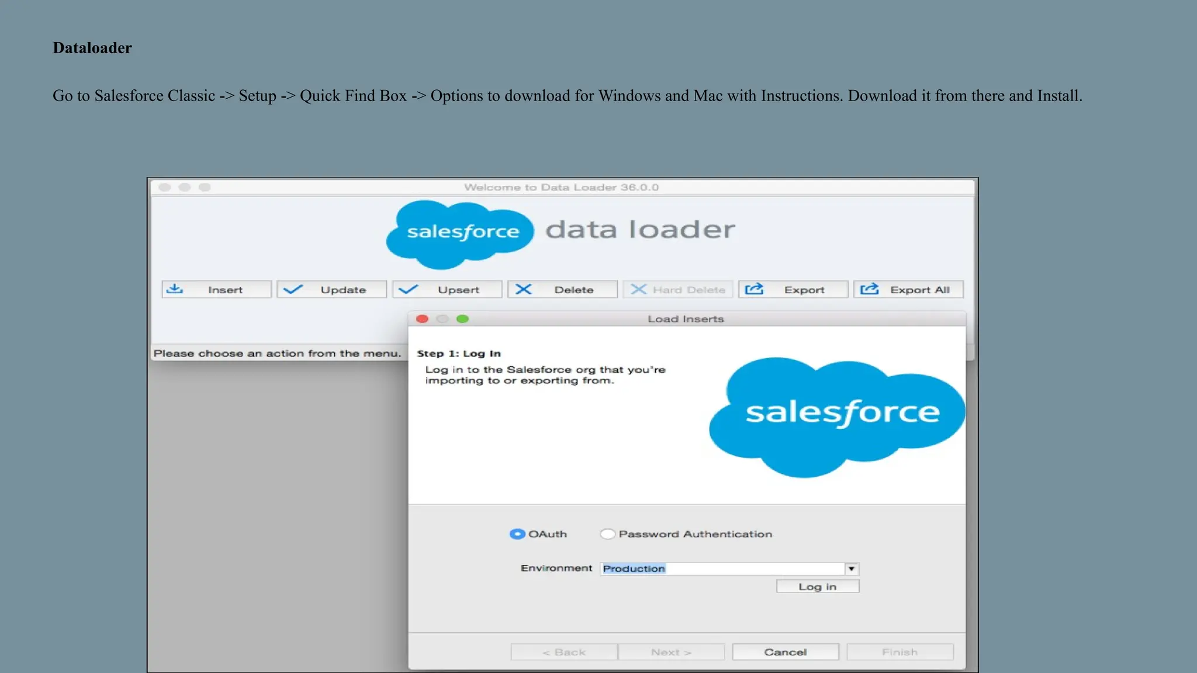Click the Delete button

[562, 289]
